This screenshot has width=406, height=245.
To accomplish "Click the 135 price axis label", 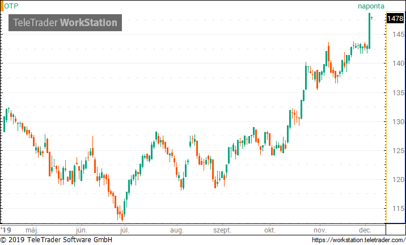I will [x=398, y=92].
